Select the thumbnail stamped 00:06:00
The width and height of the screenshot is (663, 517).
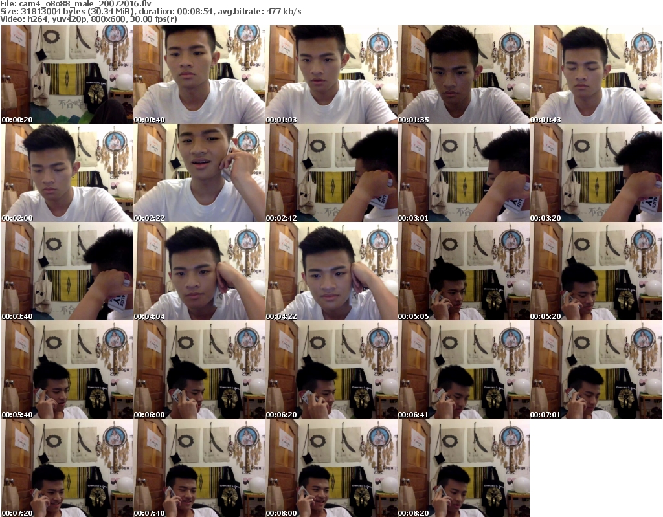point(199,369)
